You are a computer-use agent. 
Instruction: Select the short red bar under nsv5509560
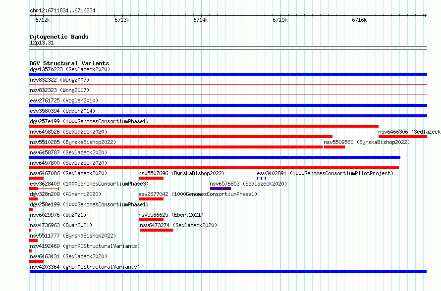point(334,147)
